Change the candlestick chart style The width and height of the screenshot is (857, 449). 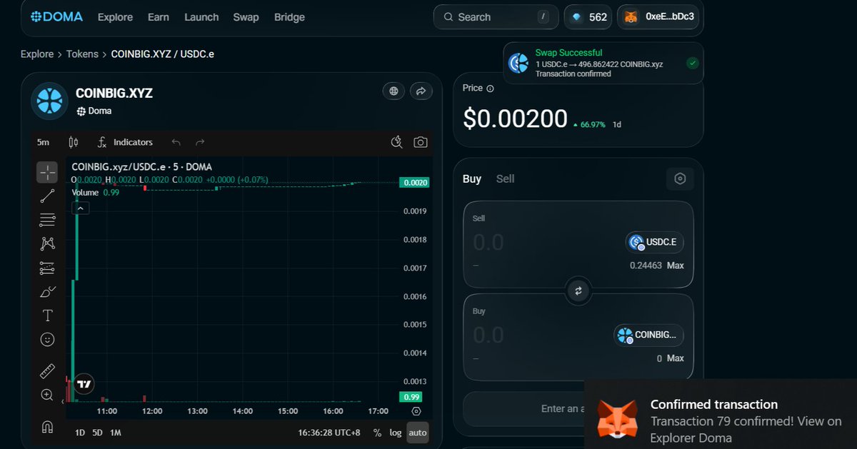[x=73, y=142]
